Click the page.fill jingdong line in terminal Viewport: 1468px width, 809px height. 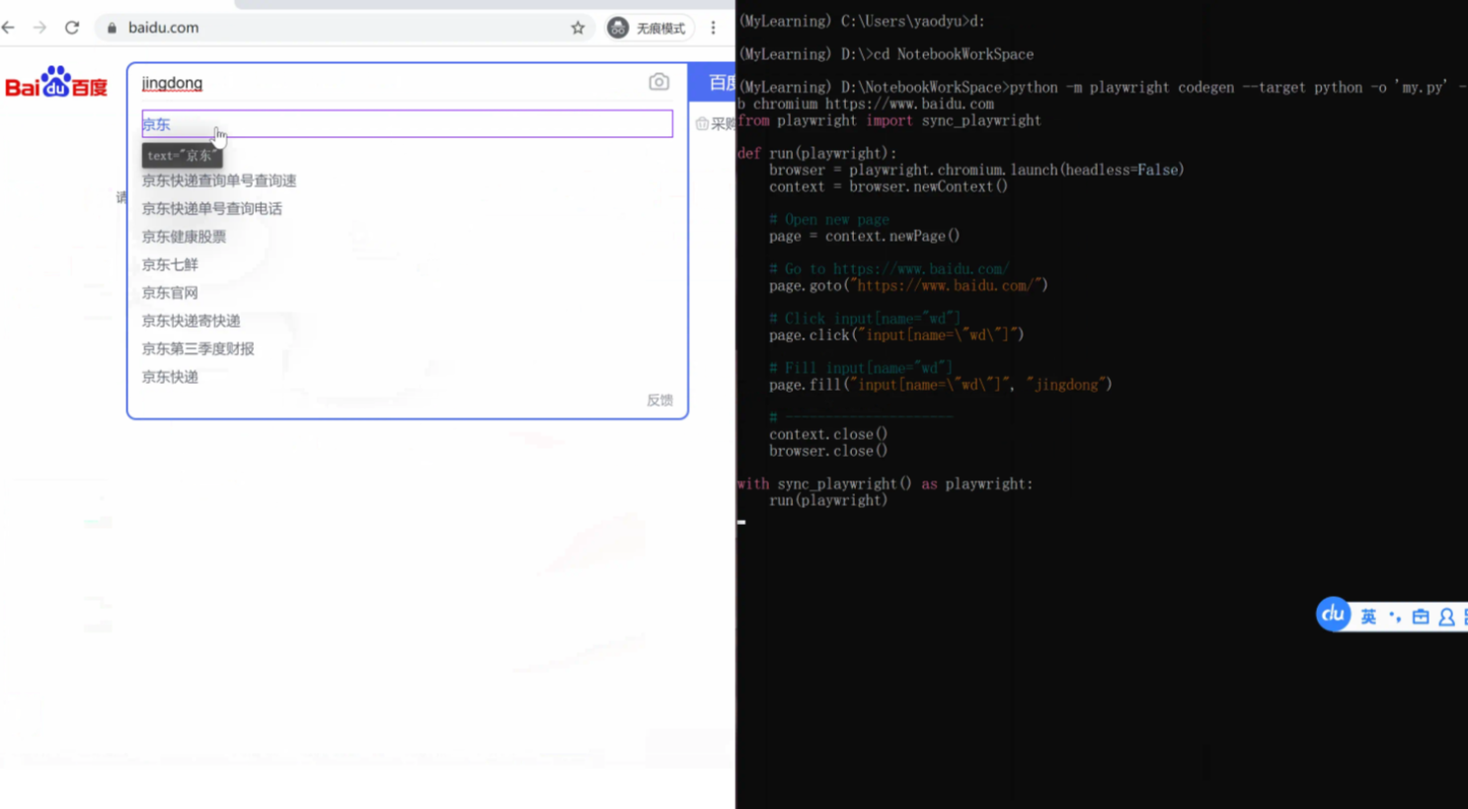(x=940, y=385)
